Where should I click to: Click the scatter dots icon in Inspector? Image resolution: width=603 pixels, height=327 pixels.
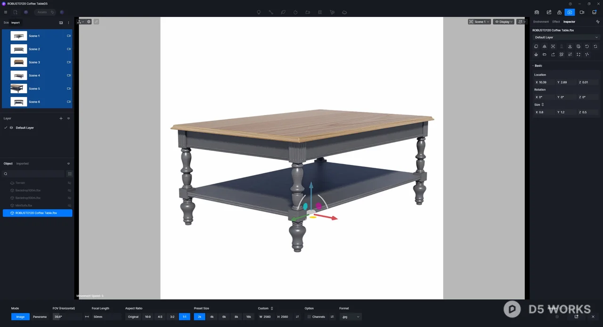click(x=587, y=55)
